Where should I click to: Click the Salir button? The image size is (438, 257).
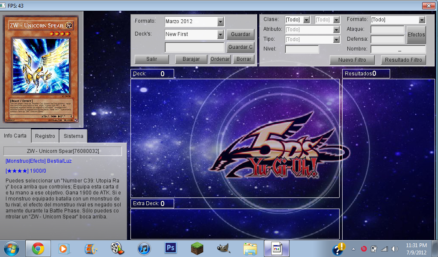(152, 59)
